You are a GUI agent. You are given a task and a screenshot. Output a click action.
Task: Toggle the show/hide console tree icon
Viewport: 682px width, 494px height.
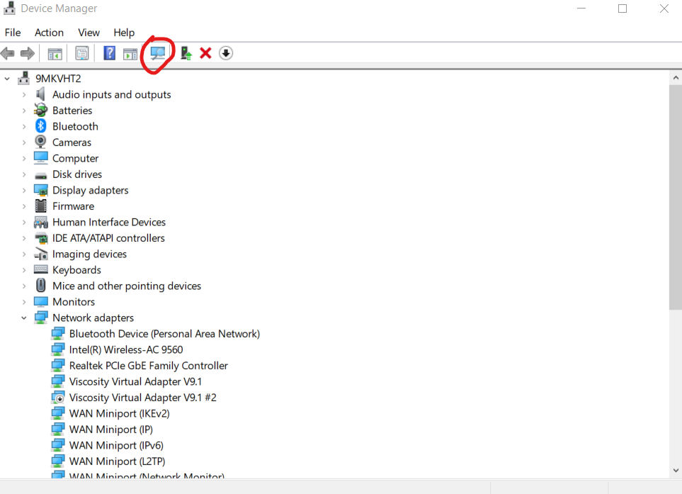[55, 54]
